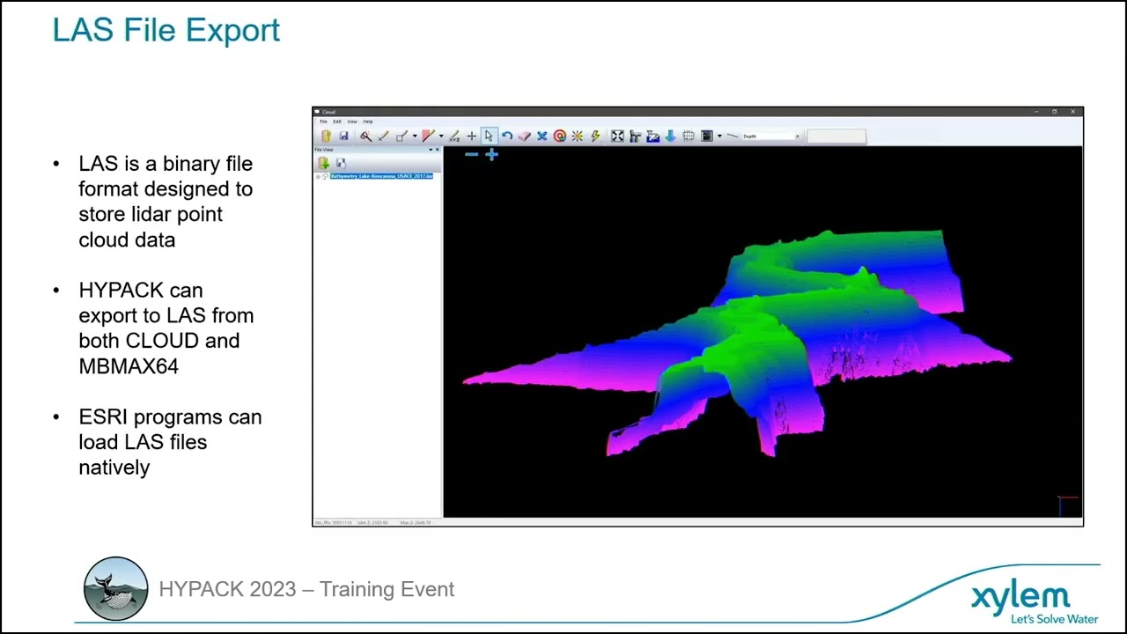Click the blue X delete icon

coord(541,136)
